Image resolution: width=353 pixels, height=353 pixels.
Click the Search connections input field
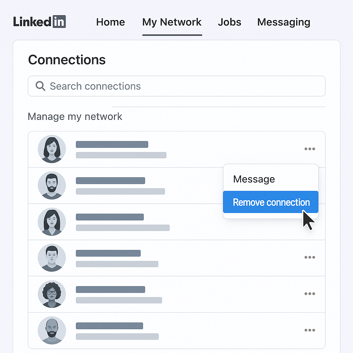coord(183,86)
